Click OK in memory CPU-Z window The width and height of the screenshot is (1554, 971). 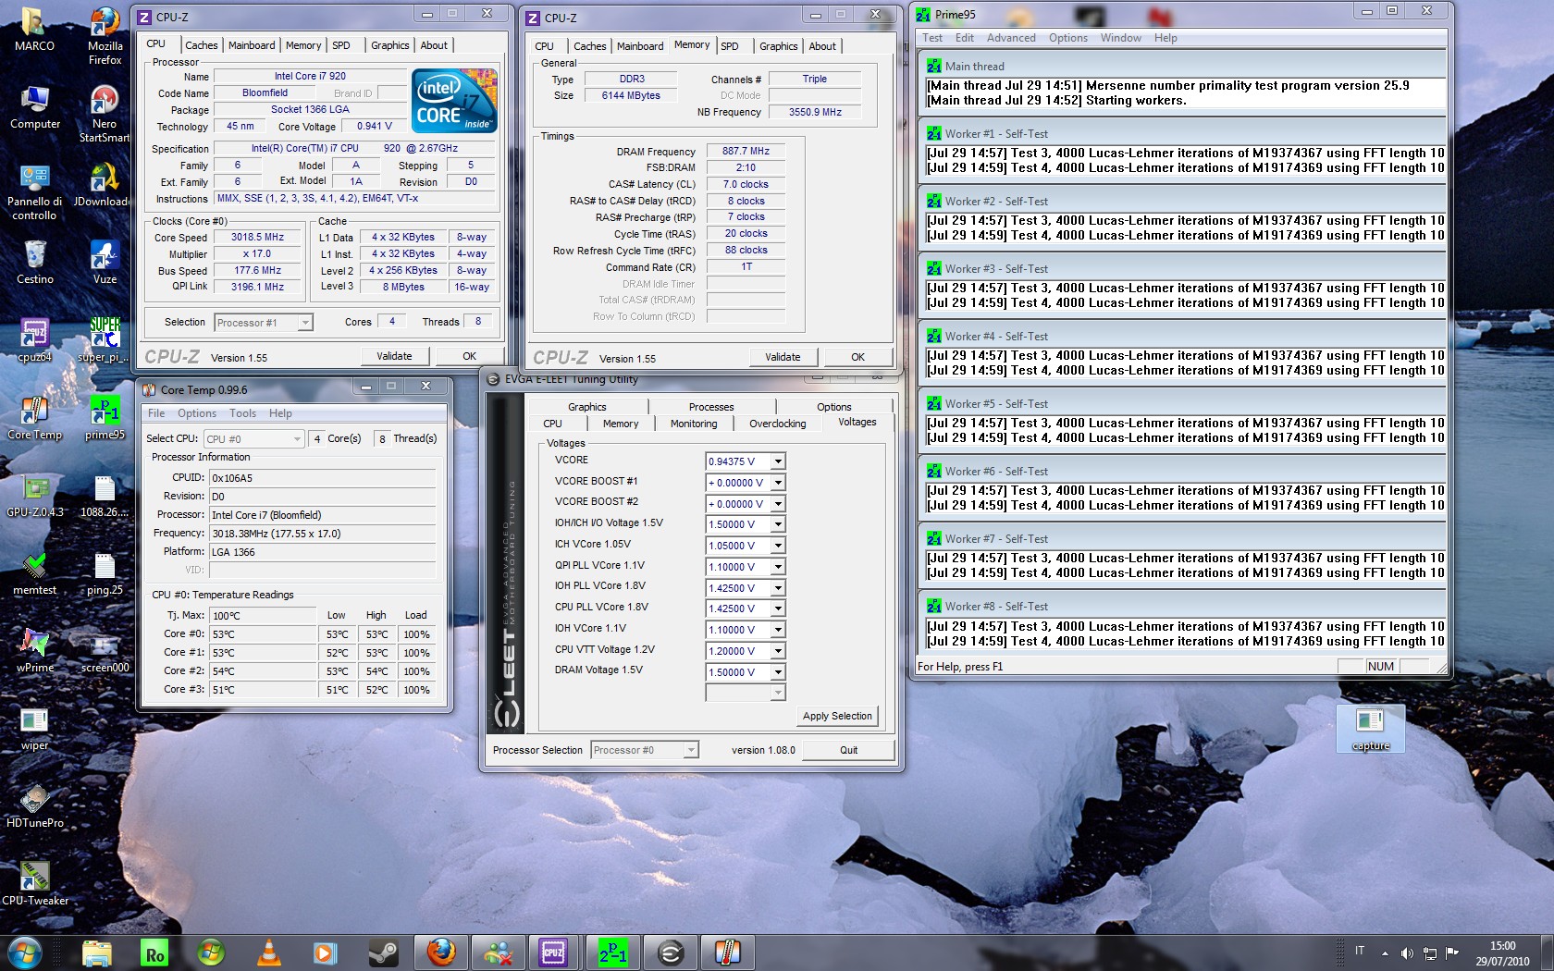tap(857, 357)
